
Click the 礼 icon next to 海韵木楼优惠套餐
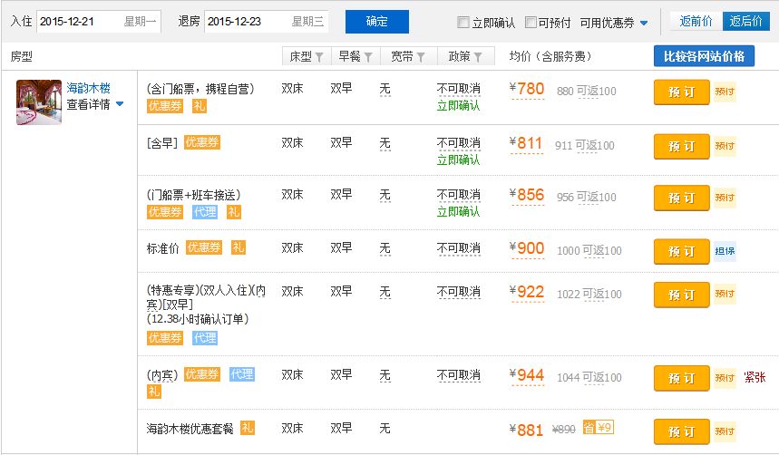248,428
